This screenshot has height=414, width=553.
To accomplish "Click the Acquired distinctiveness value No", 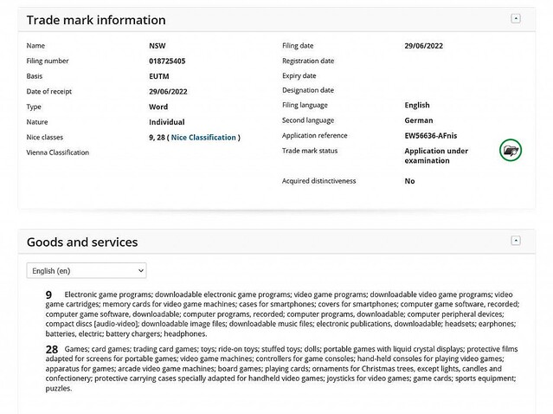I will [409, 181].
